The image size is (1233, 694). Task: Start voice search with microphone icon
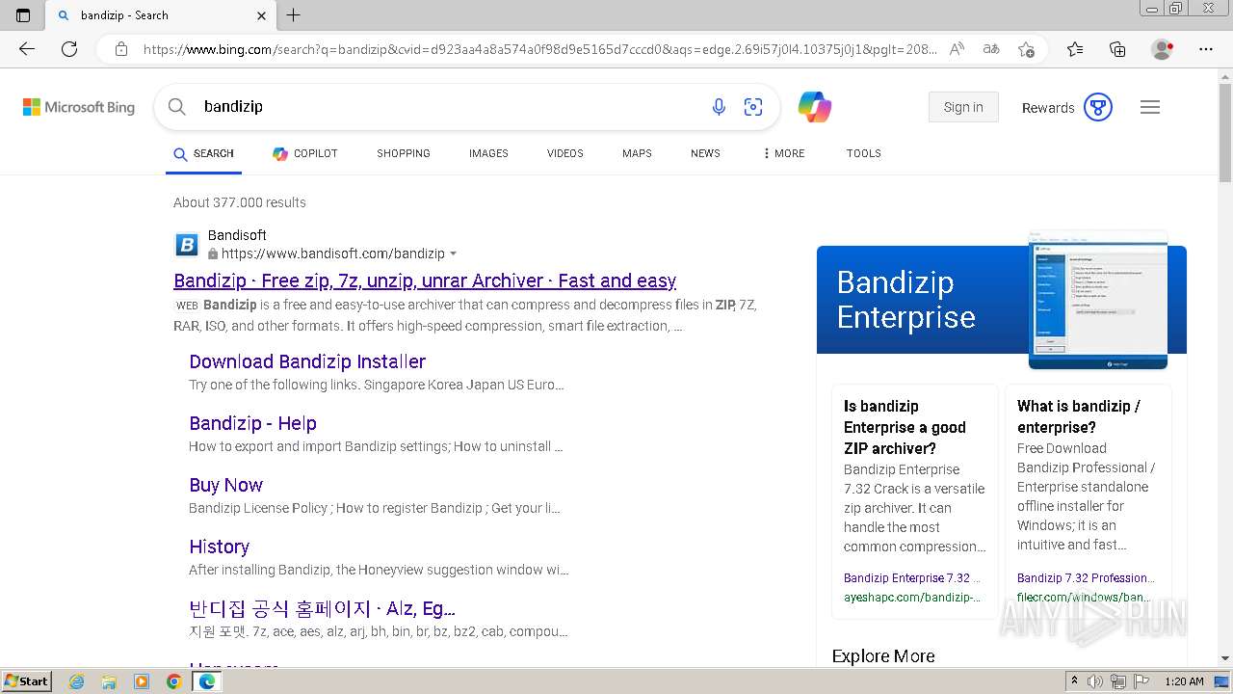click(x=719, y=107)
